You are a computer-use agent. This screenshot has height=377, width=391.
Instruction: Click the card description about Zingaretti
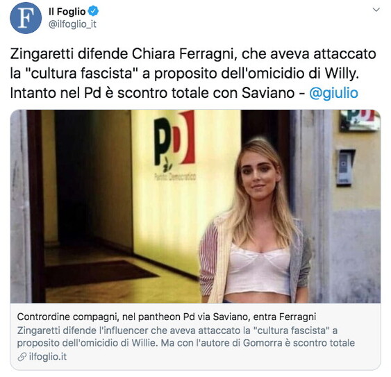(185, 337)
